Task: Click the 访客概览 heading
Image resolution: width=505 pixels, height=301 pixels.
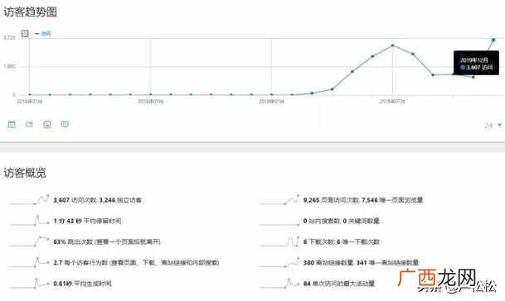Action: [x=25, y=173]
